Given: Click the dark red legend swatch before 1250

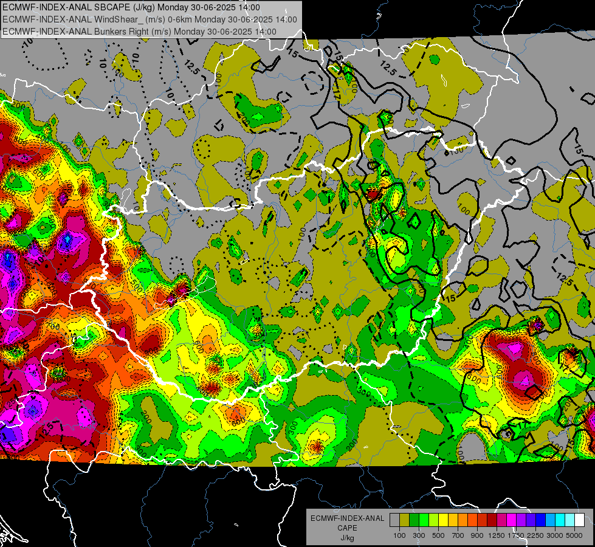Looking at the screenshot, I should [492, 520].
